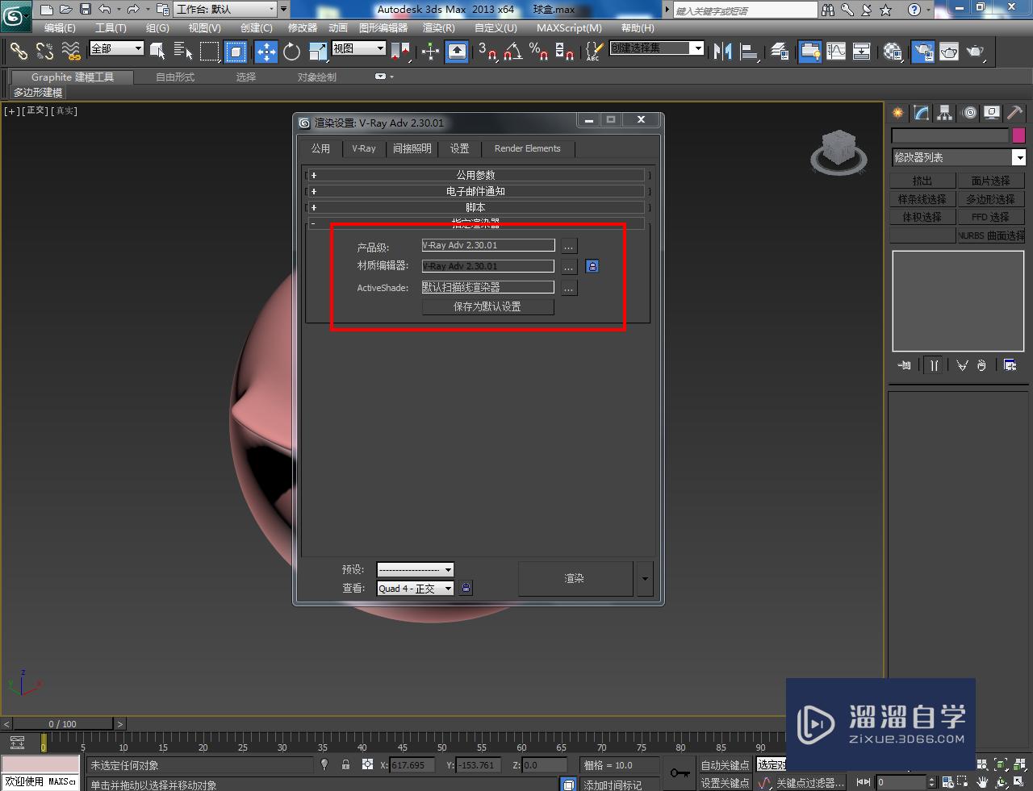Toggle the Spinner Snap button
The image size is (1033, 791).
(x=565, y=52)
